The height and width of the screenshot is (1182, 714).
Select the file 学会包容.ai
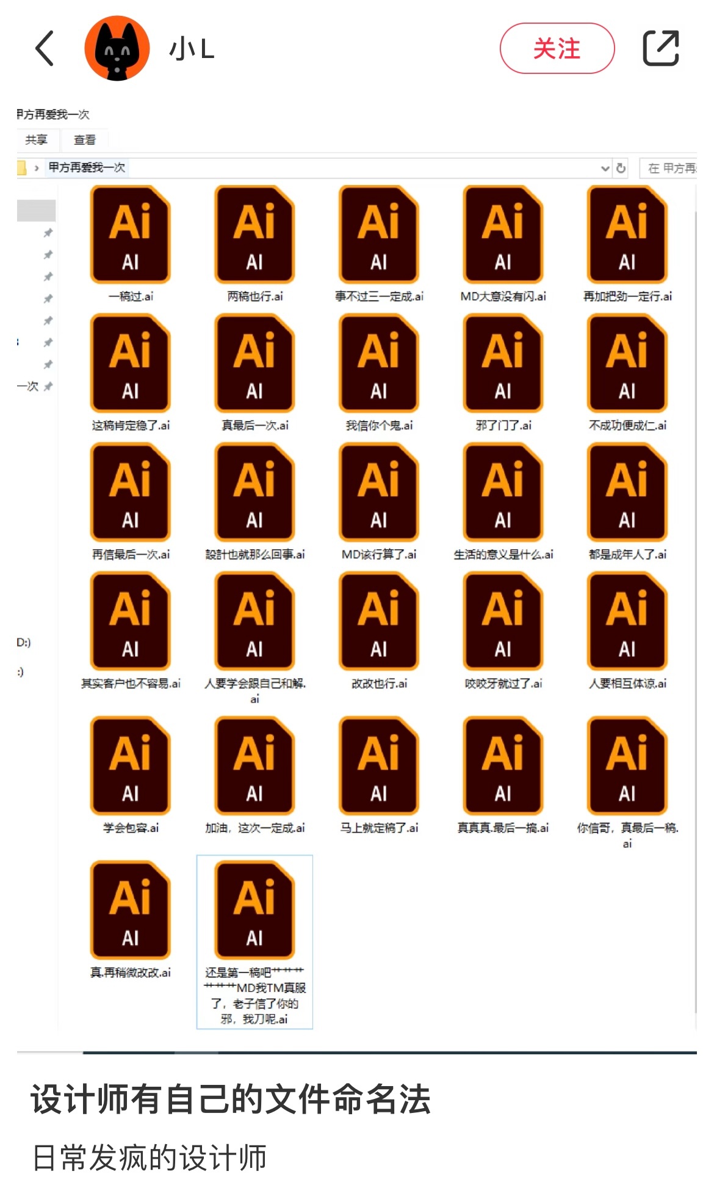click(x=131, y=776)
